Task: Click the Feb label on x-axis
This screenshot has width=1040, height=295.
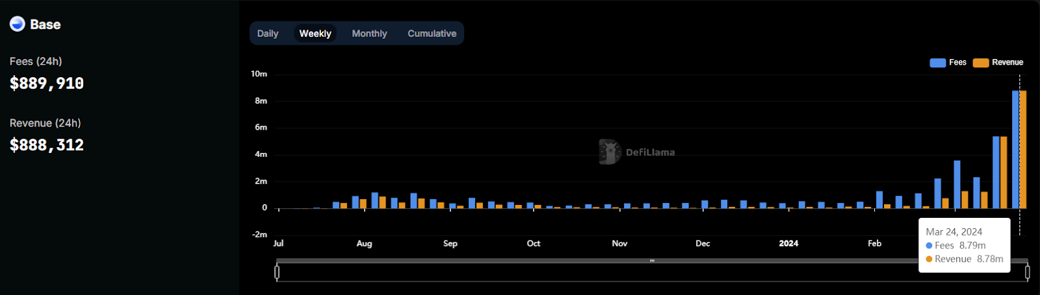Action: click(x=875, y=243)
